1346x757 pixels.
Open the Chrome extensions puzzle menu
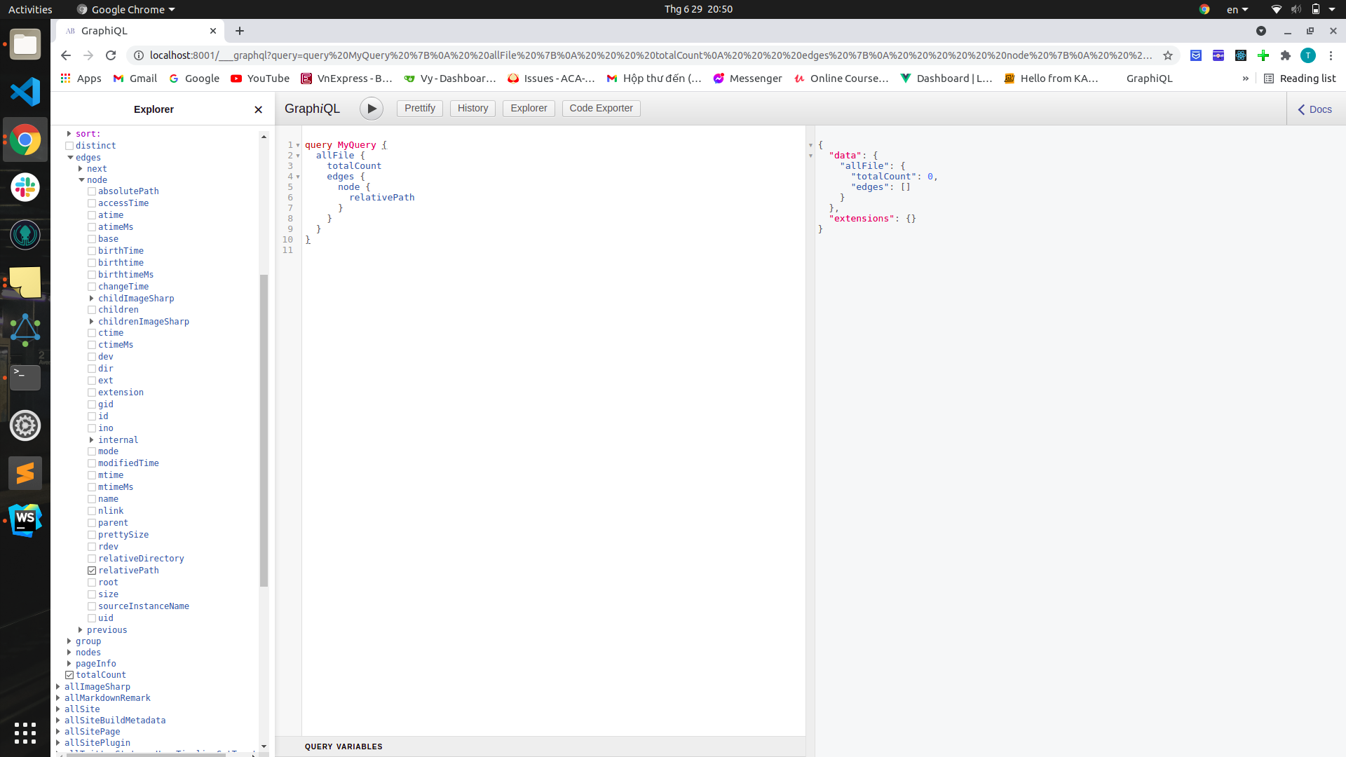[x=1286, y=55]
